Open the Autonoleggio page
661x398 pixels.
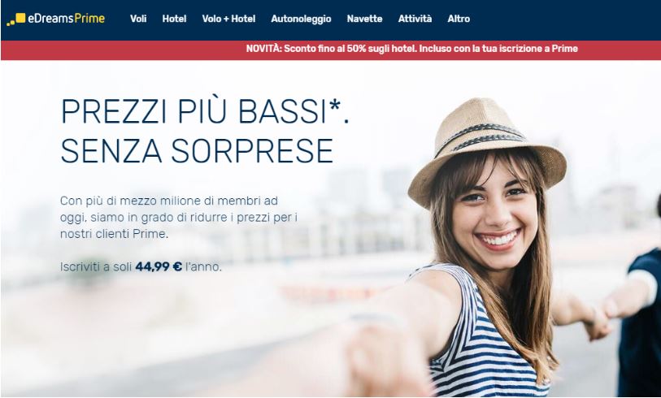coord(301,19)
